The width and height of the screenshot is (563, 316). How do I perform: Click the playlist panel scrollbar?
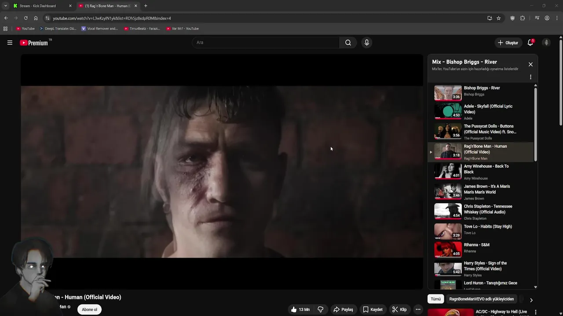(535, 125)
